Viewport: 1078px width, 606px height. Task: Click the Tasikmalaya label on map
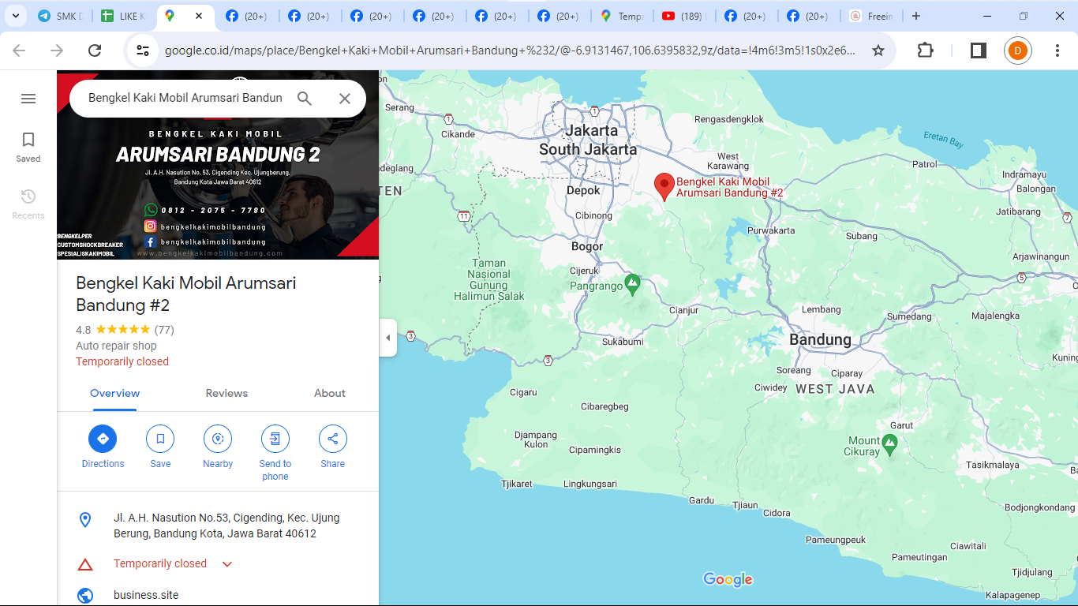(993, 466)
